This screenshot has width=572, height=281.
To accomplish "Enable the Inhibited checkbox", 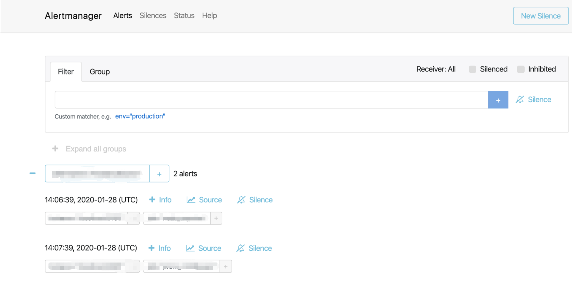I will pyautogui.click(x=521, y=69).
